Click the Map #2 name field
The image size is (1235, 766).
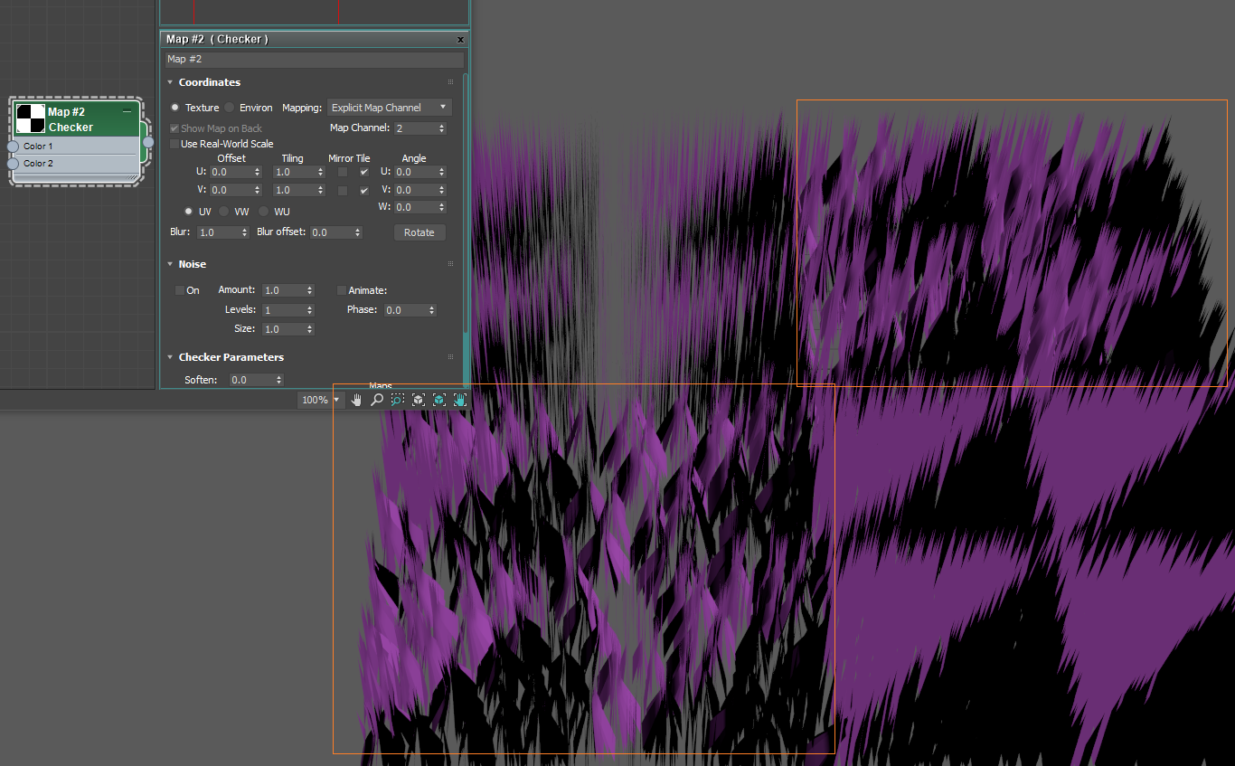(x=314, y=60)
